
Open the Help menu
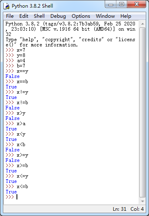pos(126,16)
